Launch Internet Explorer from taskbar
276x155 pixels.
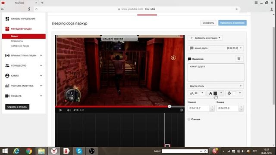click(x=16, y=151)
